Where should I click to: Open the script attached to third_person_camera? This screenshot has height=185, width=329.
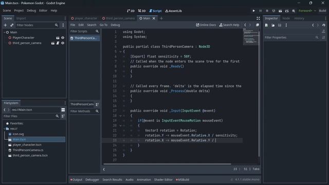pos(58,43)
